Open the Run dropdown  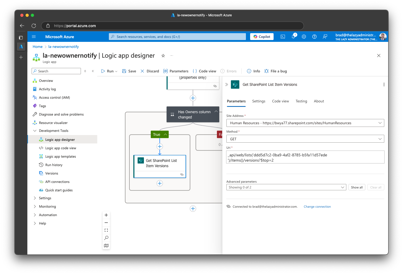[109, 71]
